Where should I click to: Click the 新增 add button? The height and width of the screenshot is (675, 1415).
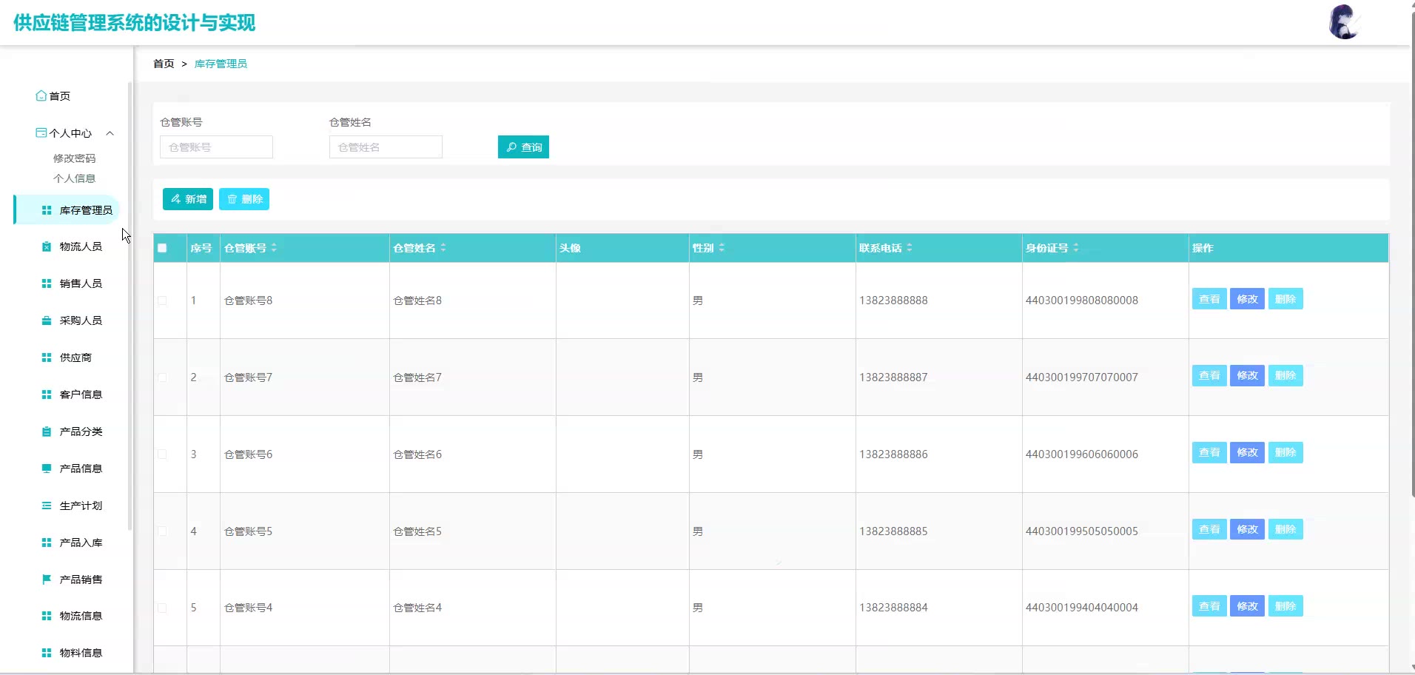point(188,199)
